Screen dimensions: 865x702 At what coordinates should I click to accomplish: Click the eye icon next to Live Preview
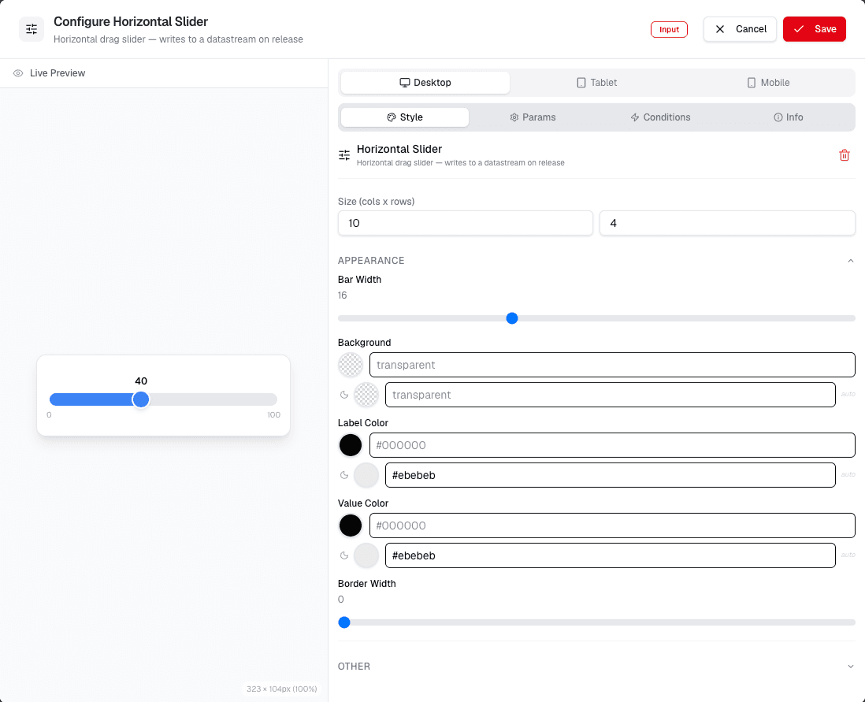(18, 73)
